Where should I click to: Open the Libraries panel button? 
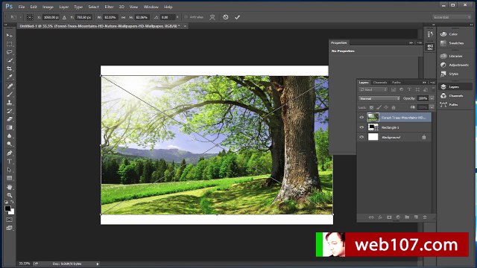[452, 57]
